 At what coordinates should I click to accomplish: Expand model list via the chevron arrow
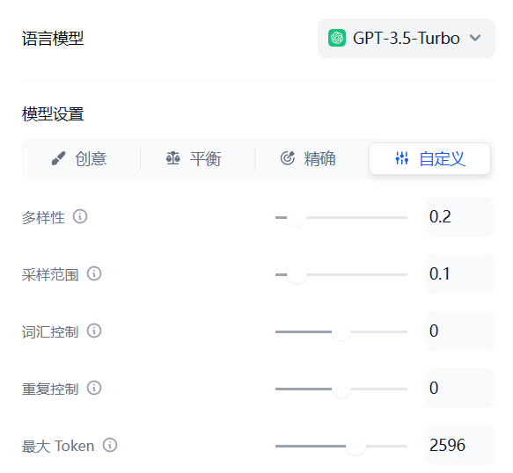[x=475, y=38]
